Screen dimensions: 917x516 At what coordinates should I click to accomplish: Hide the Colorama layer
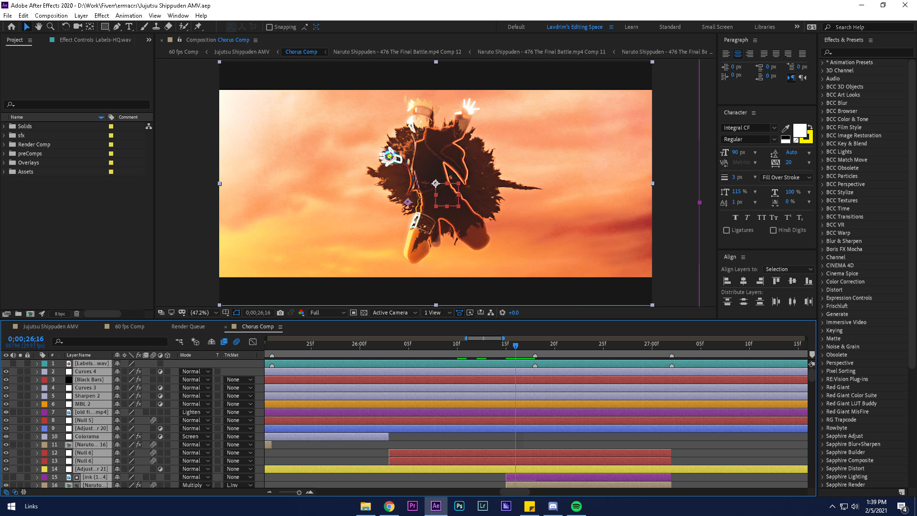(6, 437)
